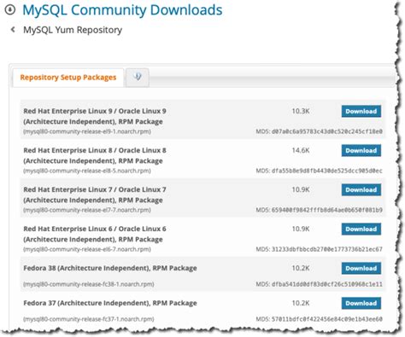
Task: Select filename mysql80-community-release-el6-7.noarch.rpm
Action: click(87, 249)
